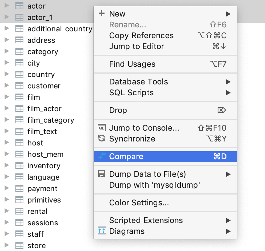Click the table icon for city
The height and width of the screenshot is (251, 265).
click(x=19, y=63)
